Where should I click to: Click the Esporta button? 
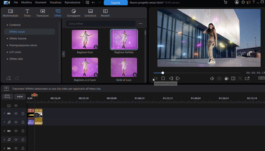(x=116, y=3)
